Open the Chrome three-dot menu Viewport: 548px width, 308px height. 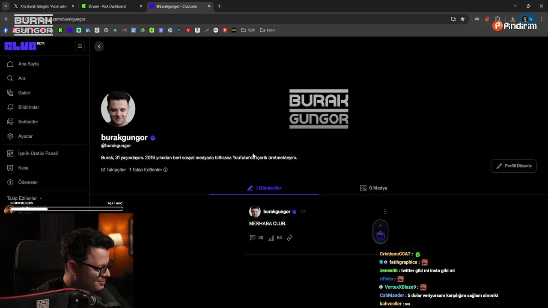point(542,19)
